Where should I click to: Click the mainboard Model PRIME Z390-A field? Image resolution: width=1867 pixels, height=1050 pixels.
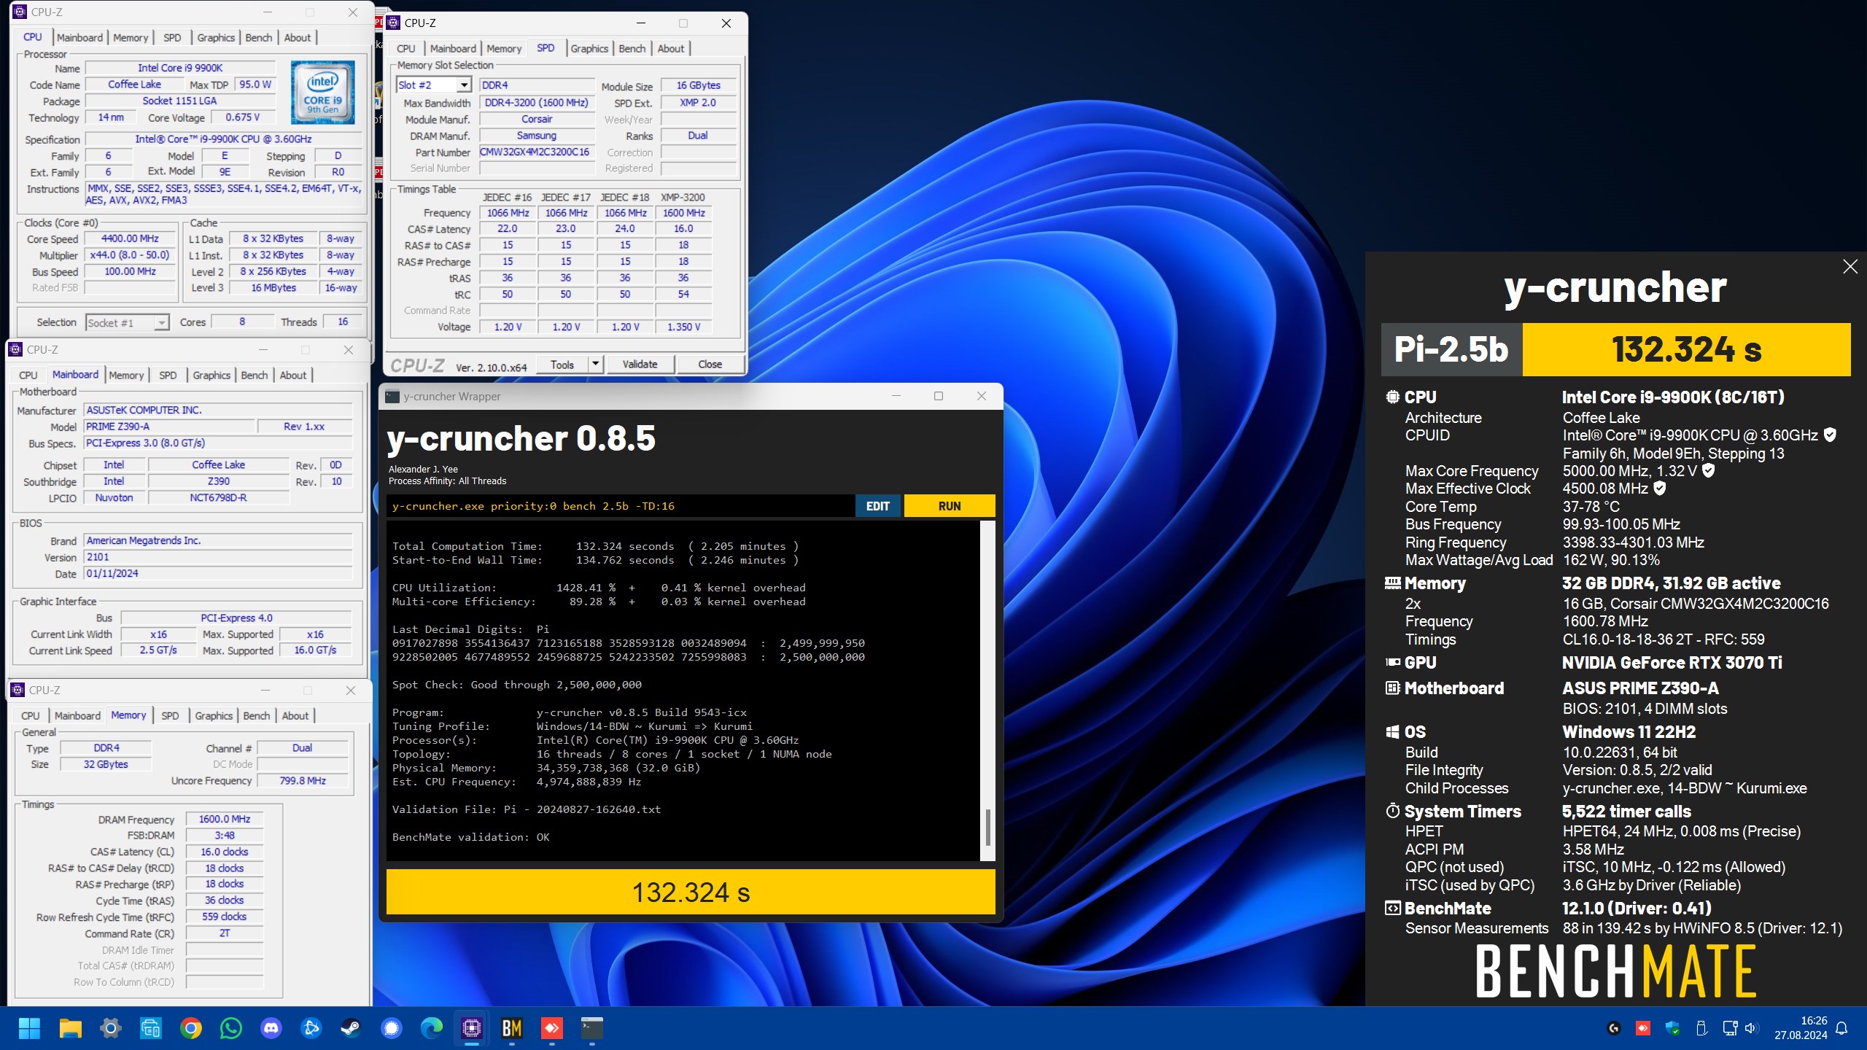(169, 427)
